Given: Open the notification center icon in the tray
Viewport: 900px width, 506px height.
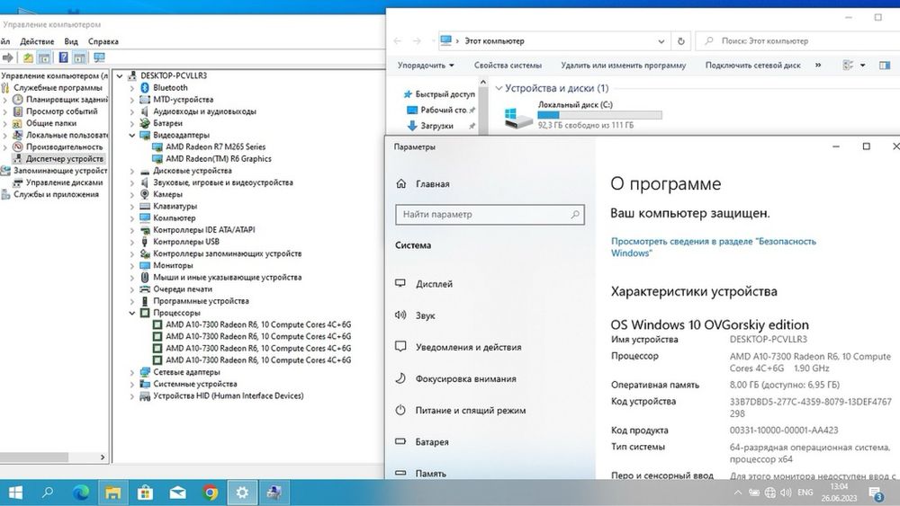Looking at the screenshot, I should click(876, 493).
